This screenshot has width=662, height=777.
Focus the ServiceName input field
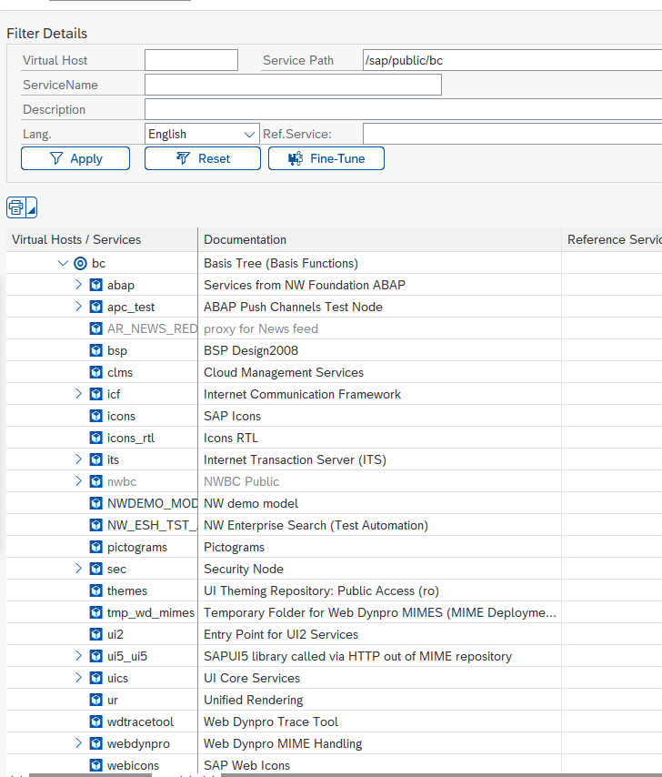coord(293,85)
